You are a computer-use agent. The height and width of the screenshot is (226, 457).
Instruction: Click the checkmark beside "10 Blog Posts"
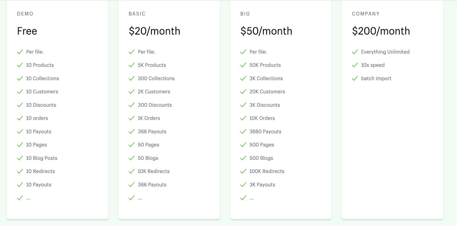(x=20, y=158)
